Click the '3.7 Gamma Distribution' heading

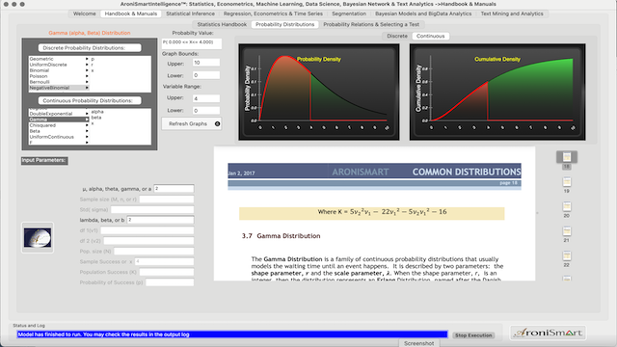pos(281,236)
